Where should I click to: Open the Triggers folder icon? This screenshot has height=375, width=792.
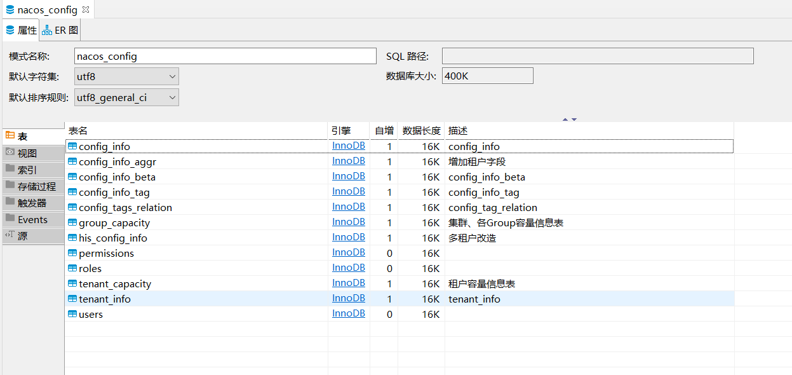(10, 202)
